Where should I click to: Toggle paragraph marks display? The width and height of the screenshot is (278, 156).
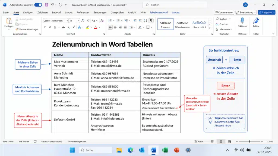(151, 21)
